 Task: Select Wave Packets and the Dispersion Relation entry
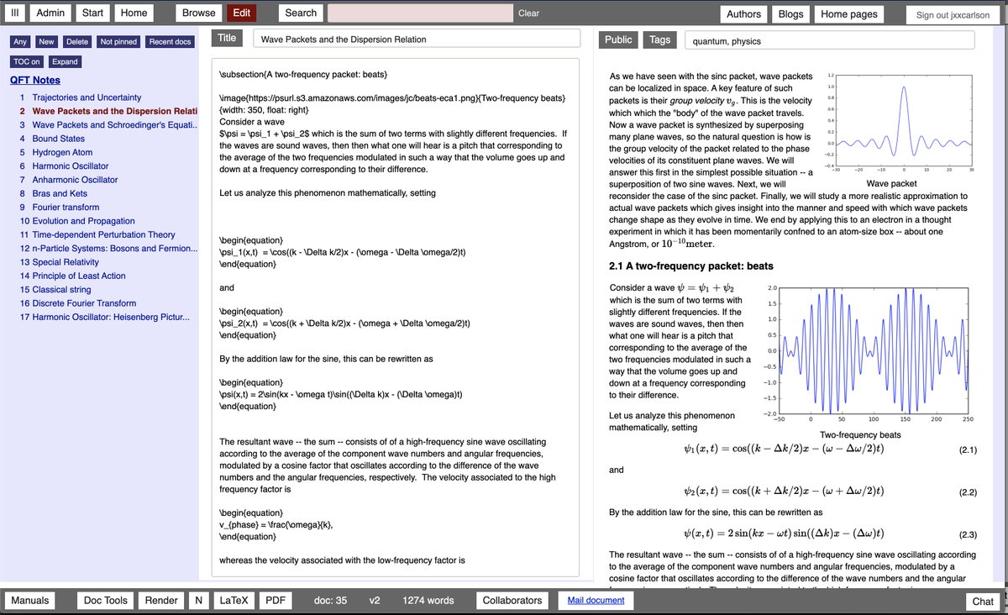point(114,111)
